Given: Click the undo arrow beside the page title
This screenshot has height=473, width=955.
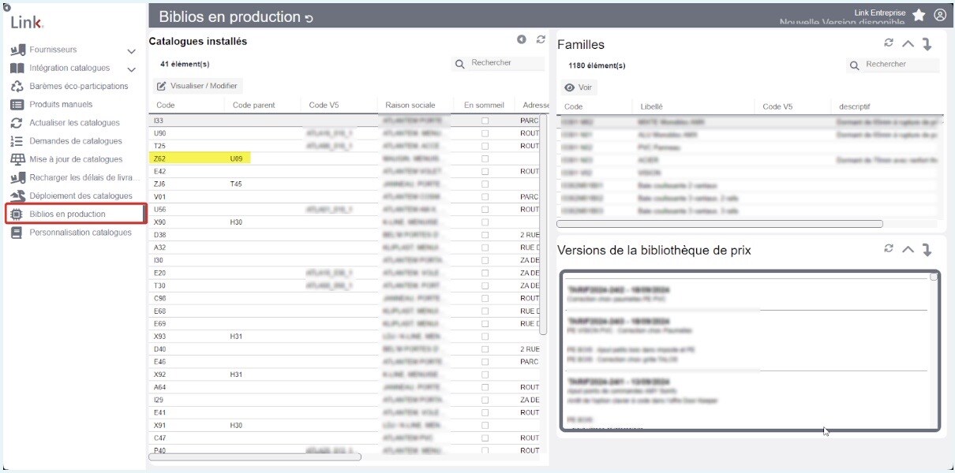Looking at the screenshot, I should (x=309, y=18).
